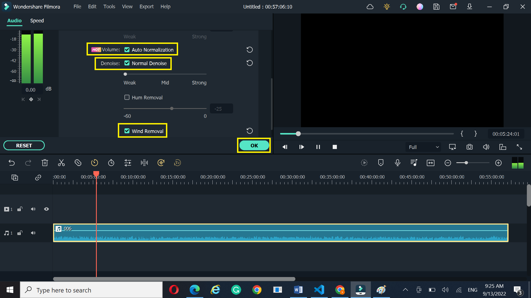Click the OK button to apply
The width and height of the screenshot is (531, 298).
(254, 145)
